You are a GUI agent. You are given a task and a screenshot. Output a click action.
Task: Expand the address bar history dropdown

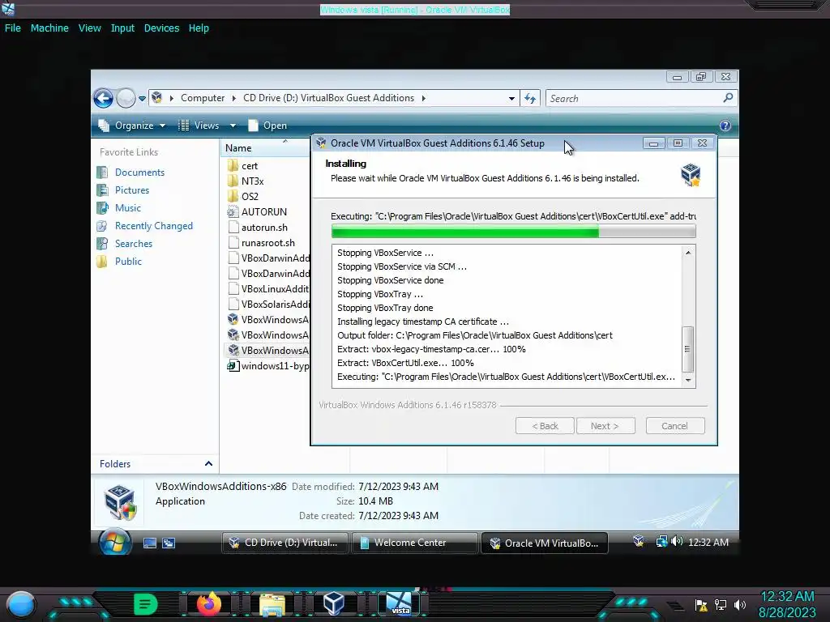point(511,98)
